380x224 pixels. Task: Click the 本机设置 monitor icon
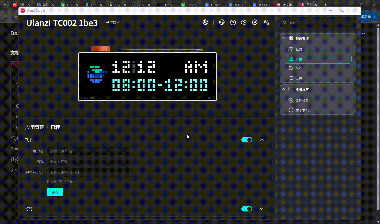291,89
